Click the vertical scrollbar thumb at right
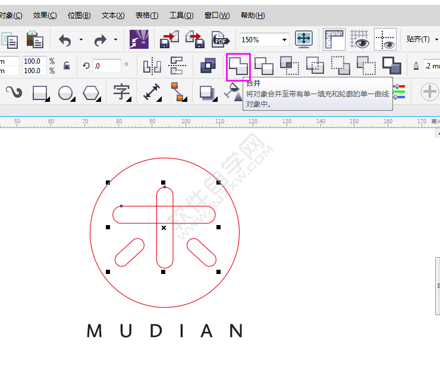The height and width of the screenshot is (374, 440). 438,286
